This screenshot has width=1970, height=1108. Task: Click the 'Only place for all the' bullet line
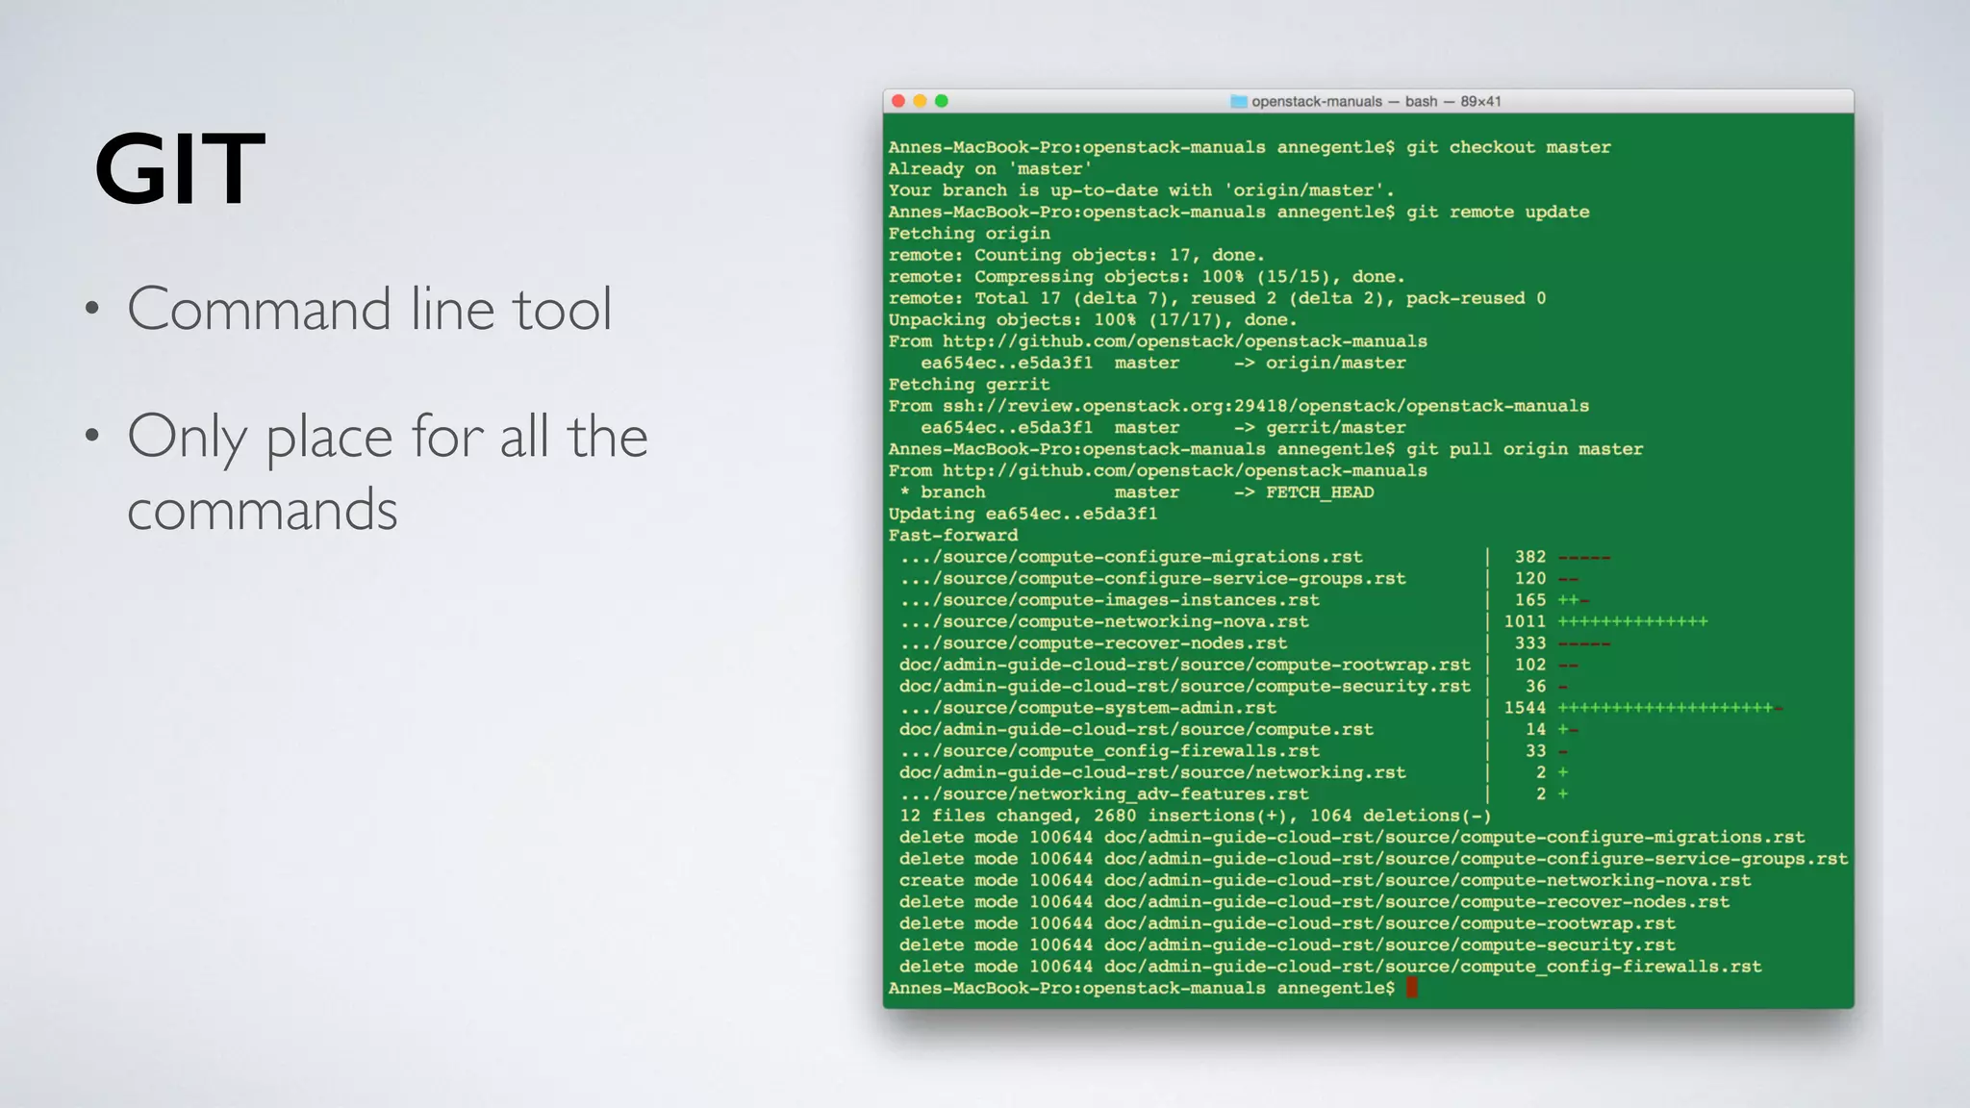[388, 437]
